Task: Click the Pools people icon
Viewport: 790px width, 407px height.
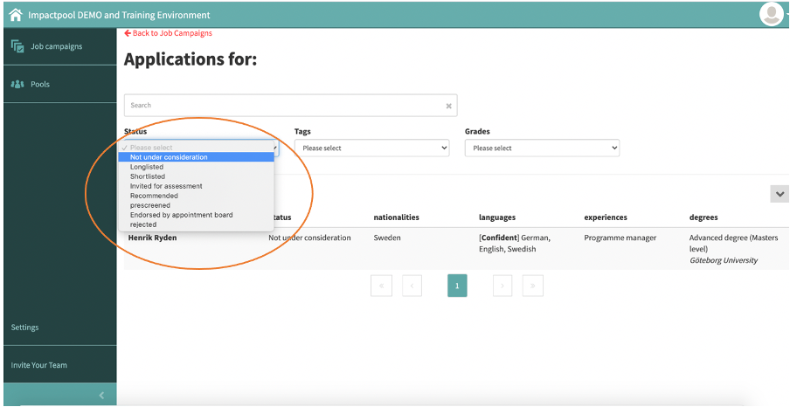Action: tap(17, 84)
